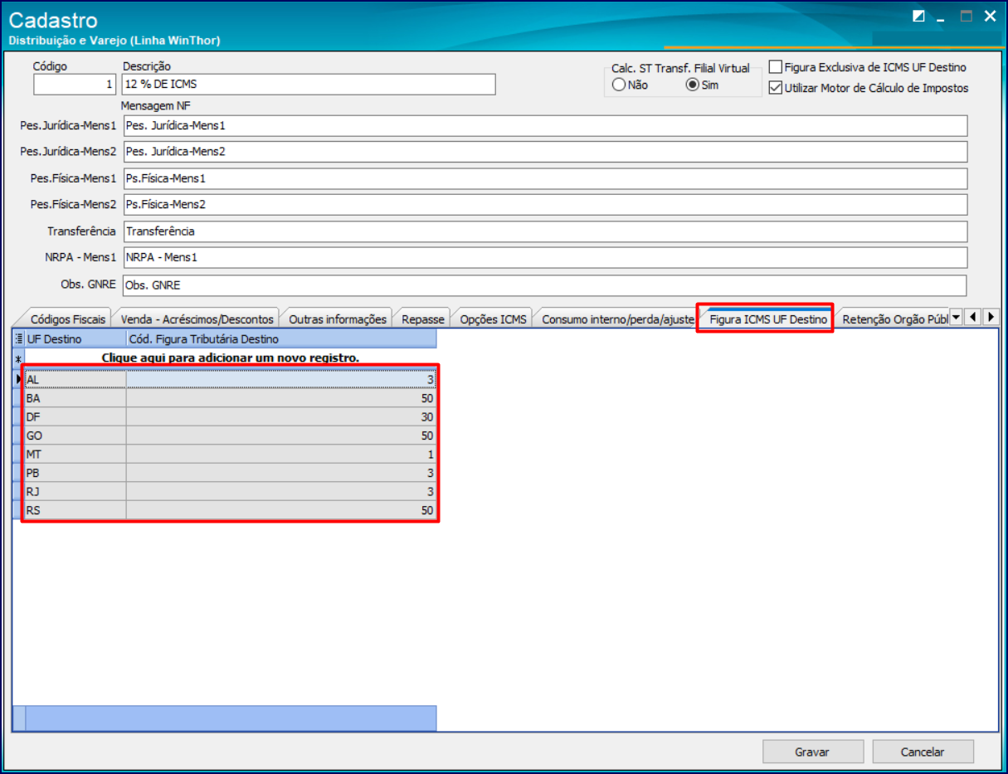
Task: Select the AL row in UF Destino
Action: point(75,379)
